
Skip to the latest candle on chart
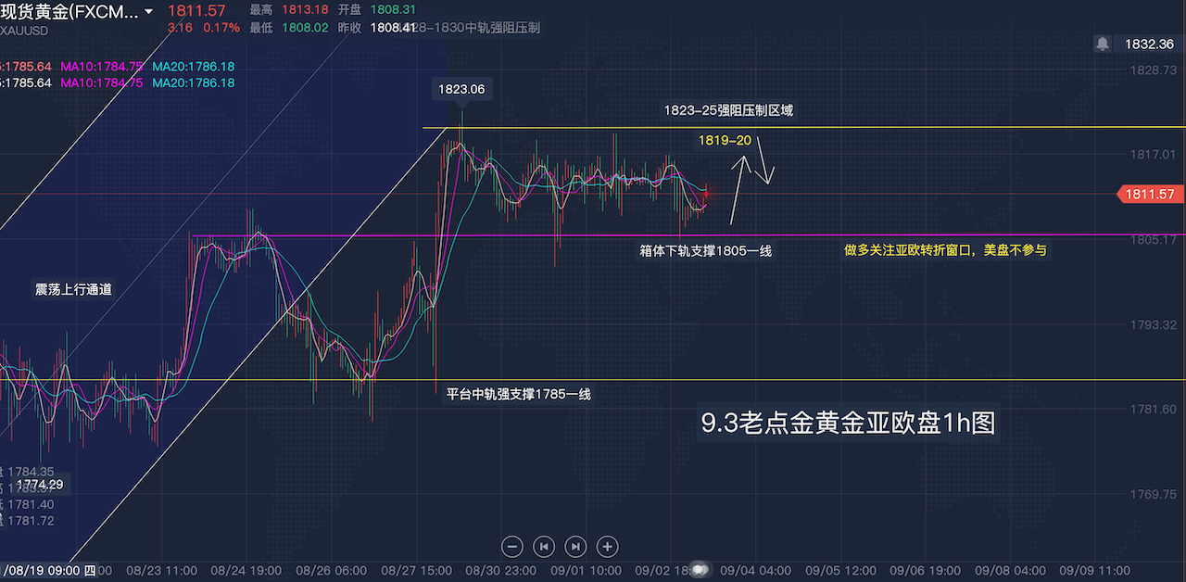[x=575, y=546]
